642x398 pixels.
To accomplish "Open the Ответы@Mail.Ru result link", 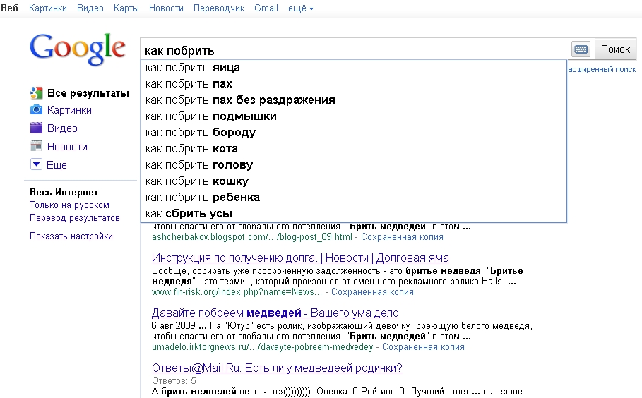I will 277,368.
